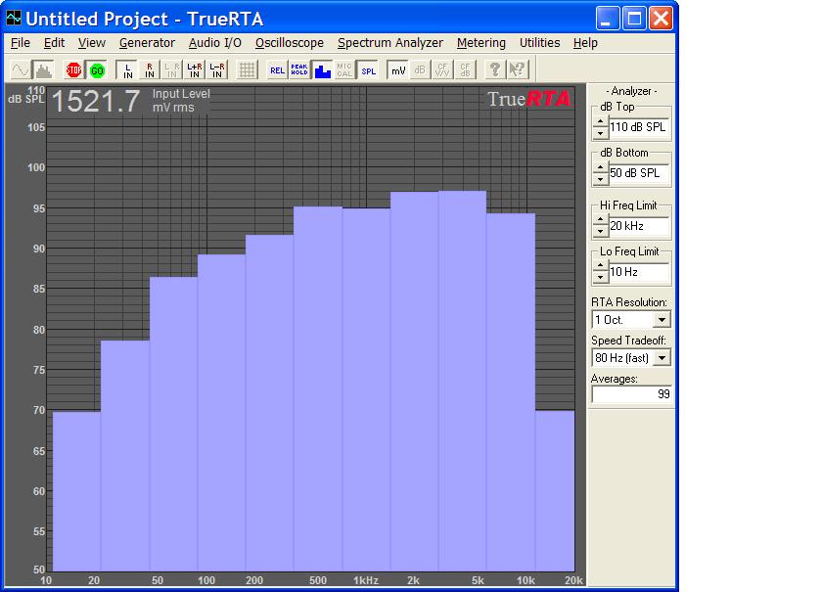Click the green GO button
Viewport: 822px width, 592px height.
tap(97, 69)
